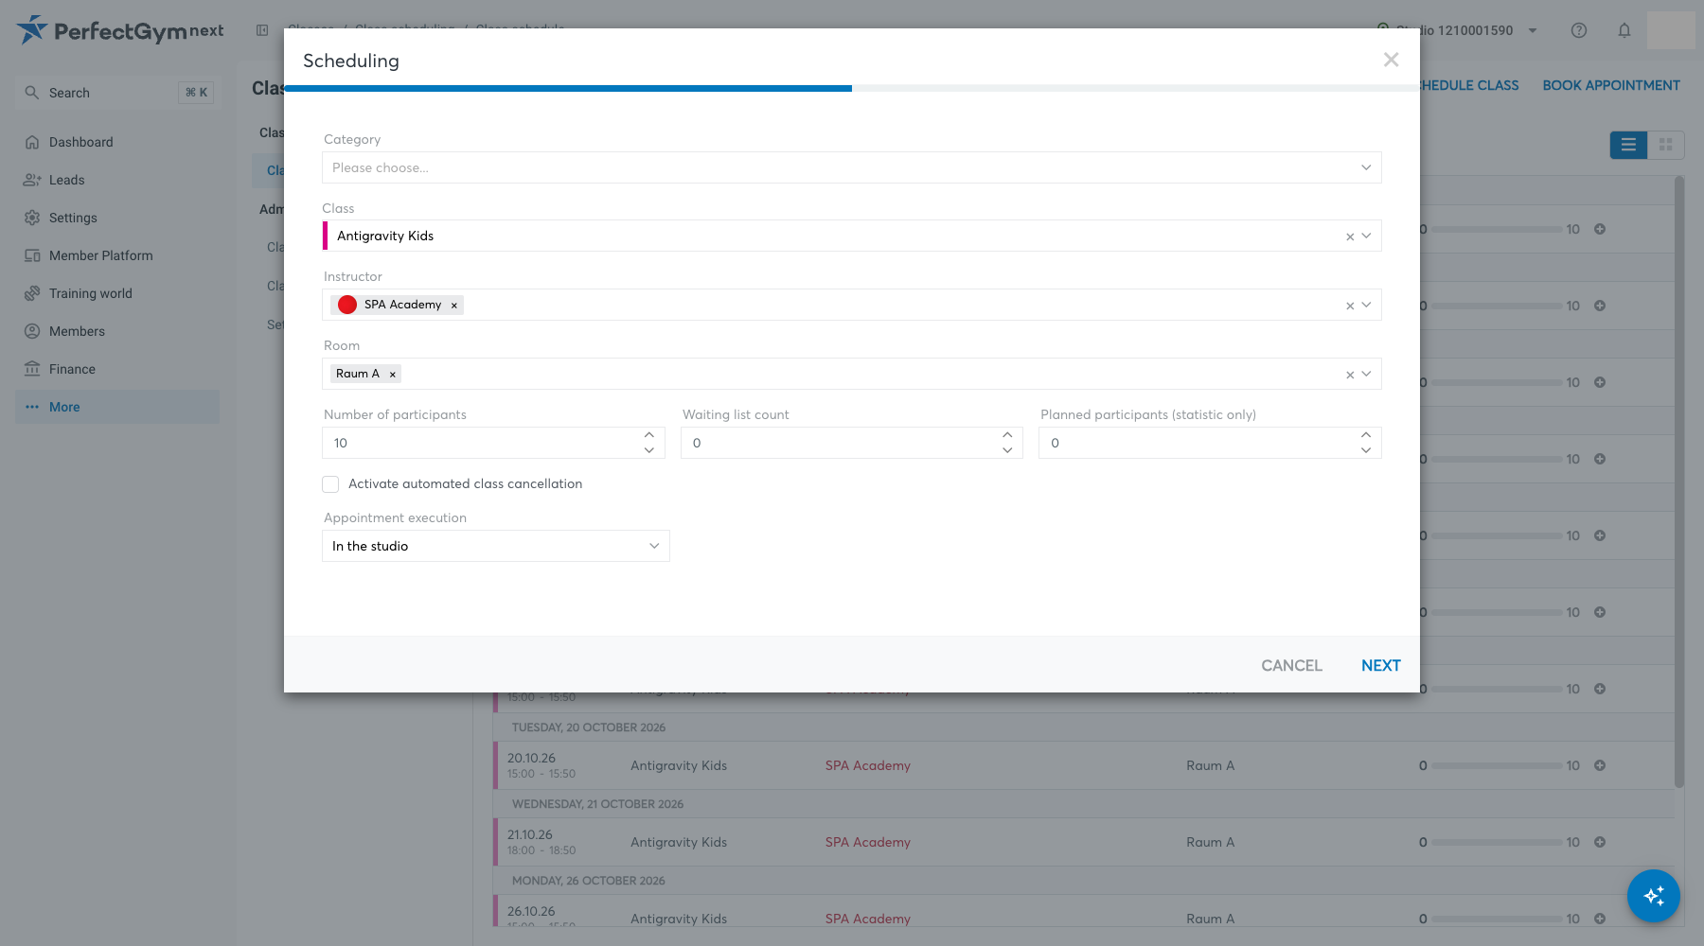1704x946 pixels.
Task: Switch to grid view icon
Action: click(1666, 145)
